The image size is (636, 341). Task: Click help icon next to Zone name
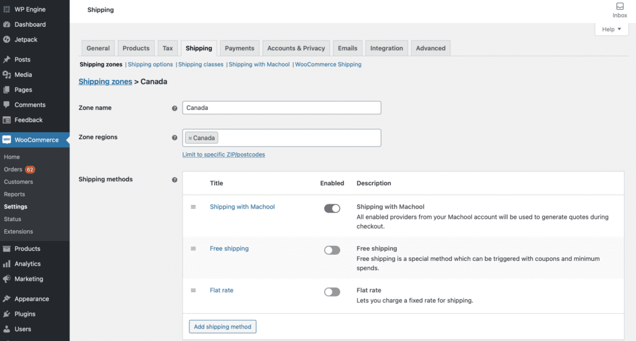(175, 108)
